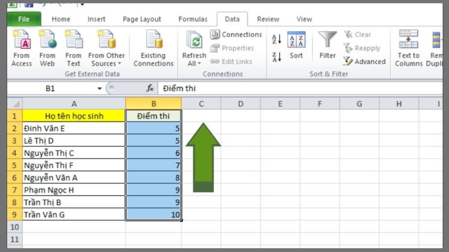The image size is (449, 252).
Task: Switch to the Formulas tab
Action: [193, 19]
